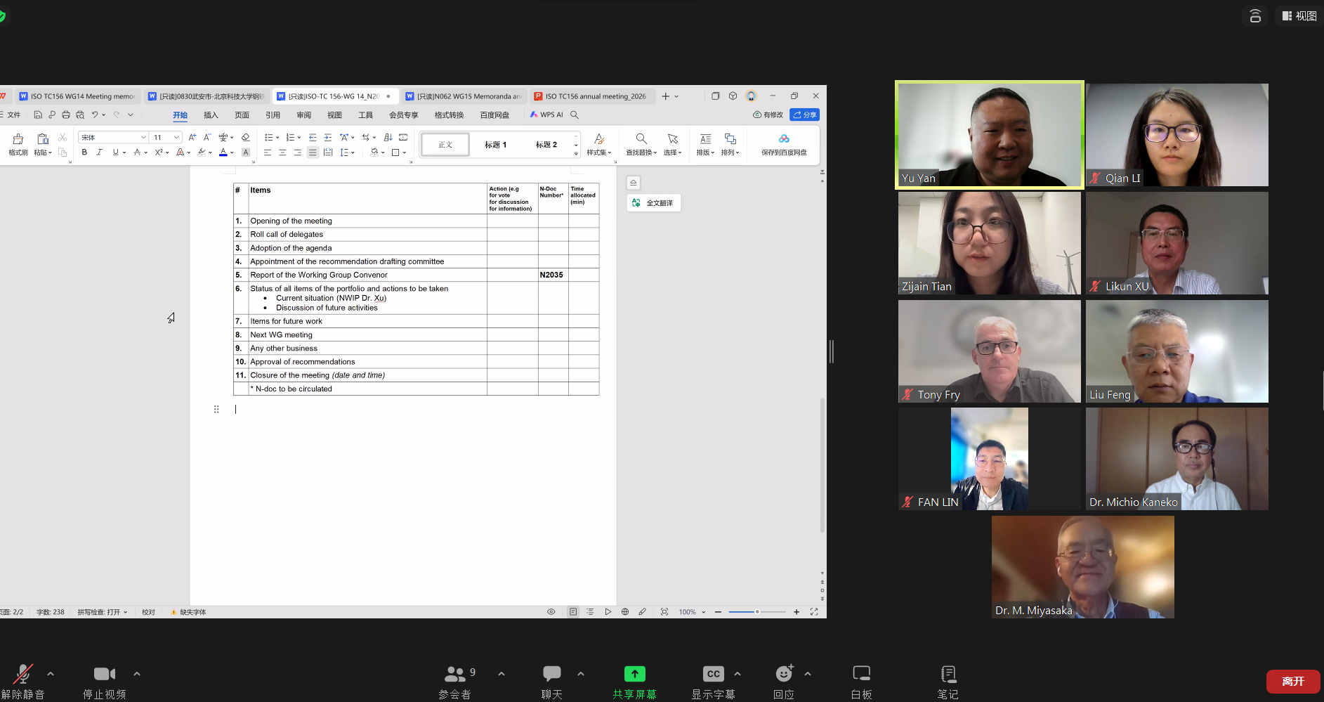The image size is (1324, 702).
Task: Click the WPS AI button
Action: tap(546, 115)
